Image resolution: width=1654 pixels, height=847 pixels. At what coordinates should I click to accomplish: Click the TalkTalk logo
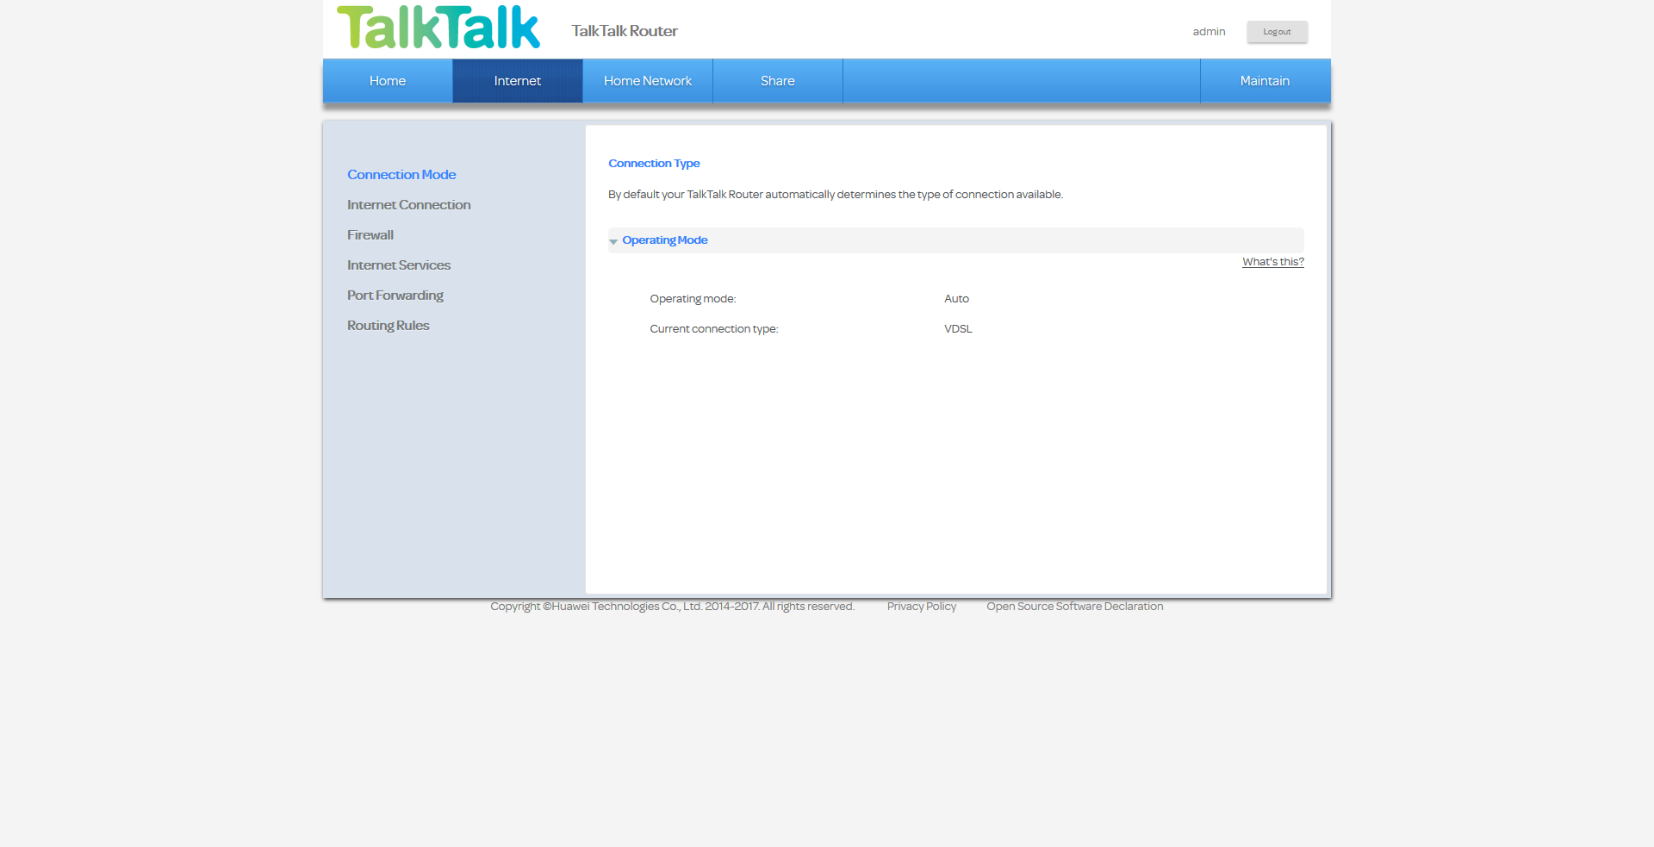[x=438, y=28]
